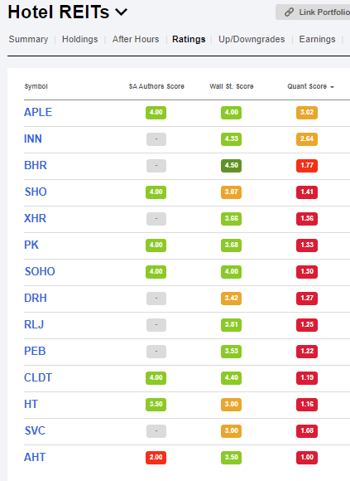Open the After Hours tab
The image size is (350, 481).
click(x=136, y=39)
